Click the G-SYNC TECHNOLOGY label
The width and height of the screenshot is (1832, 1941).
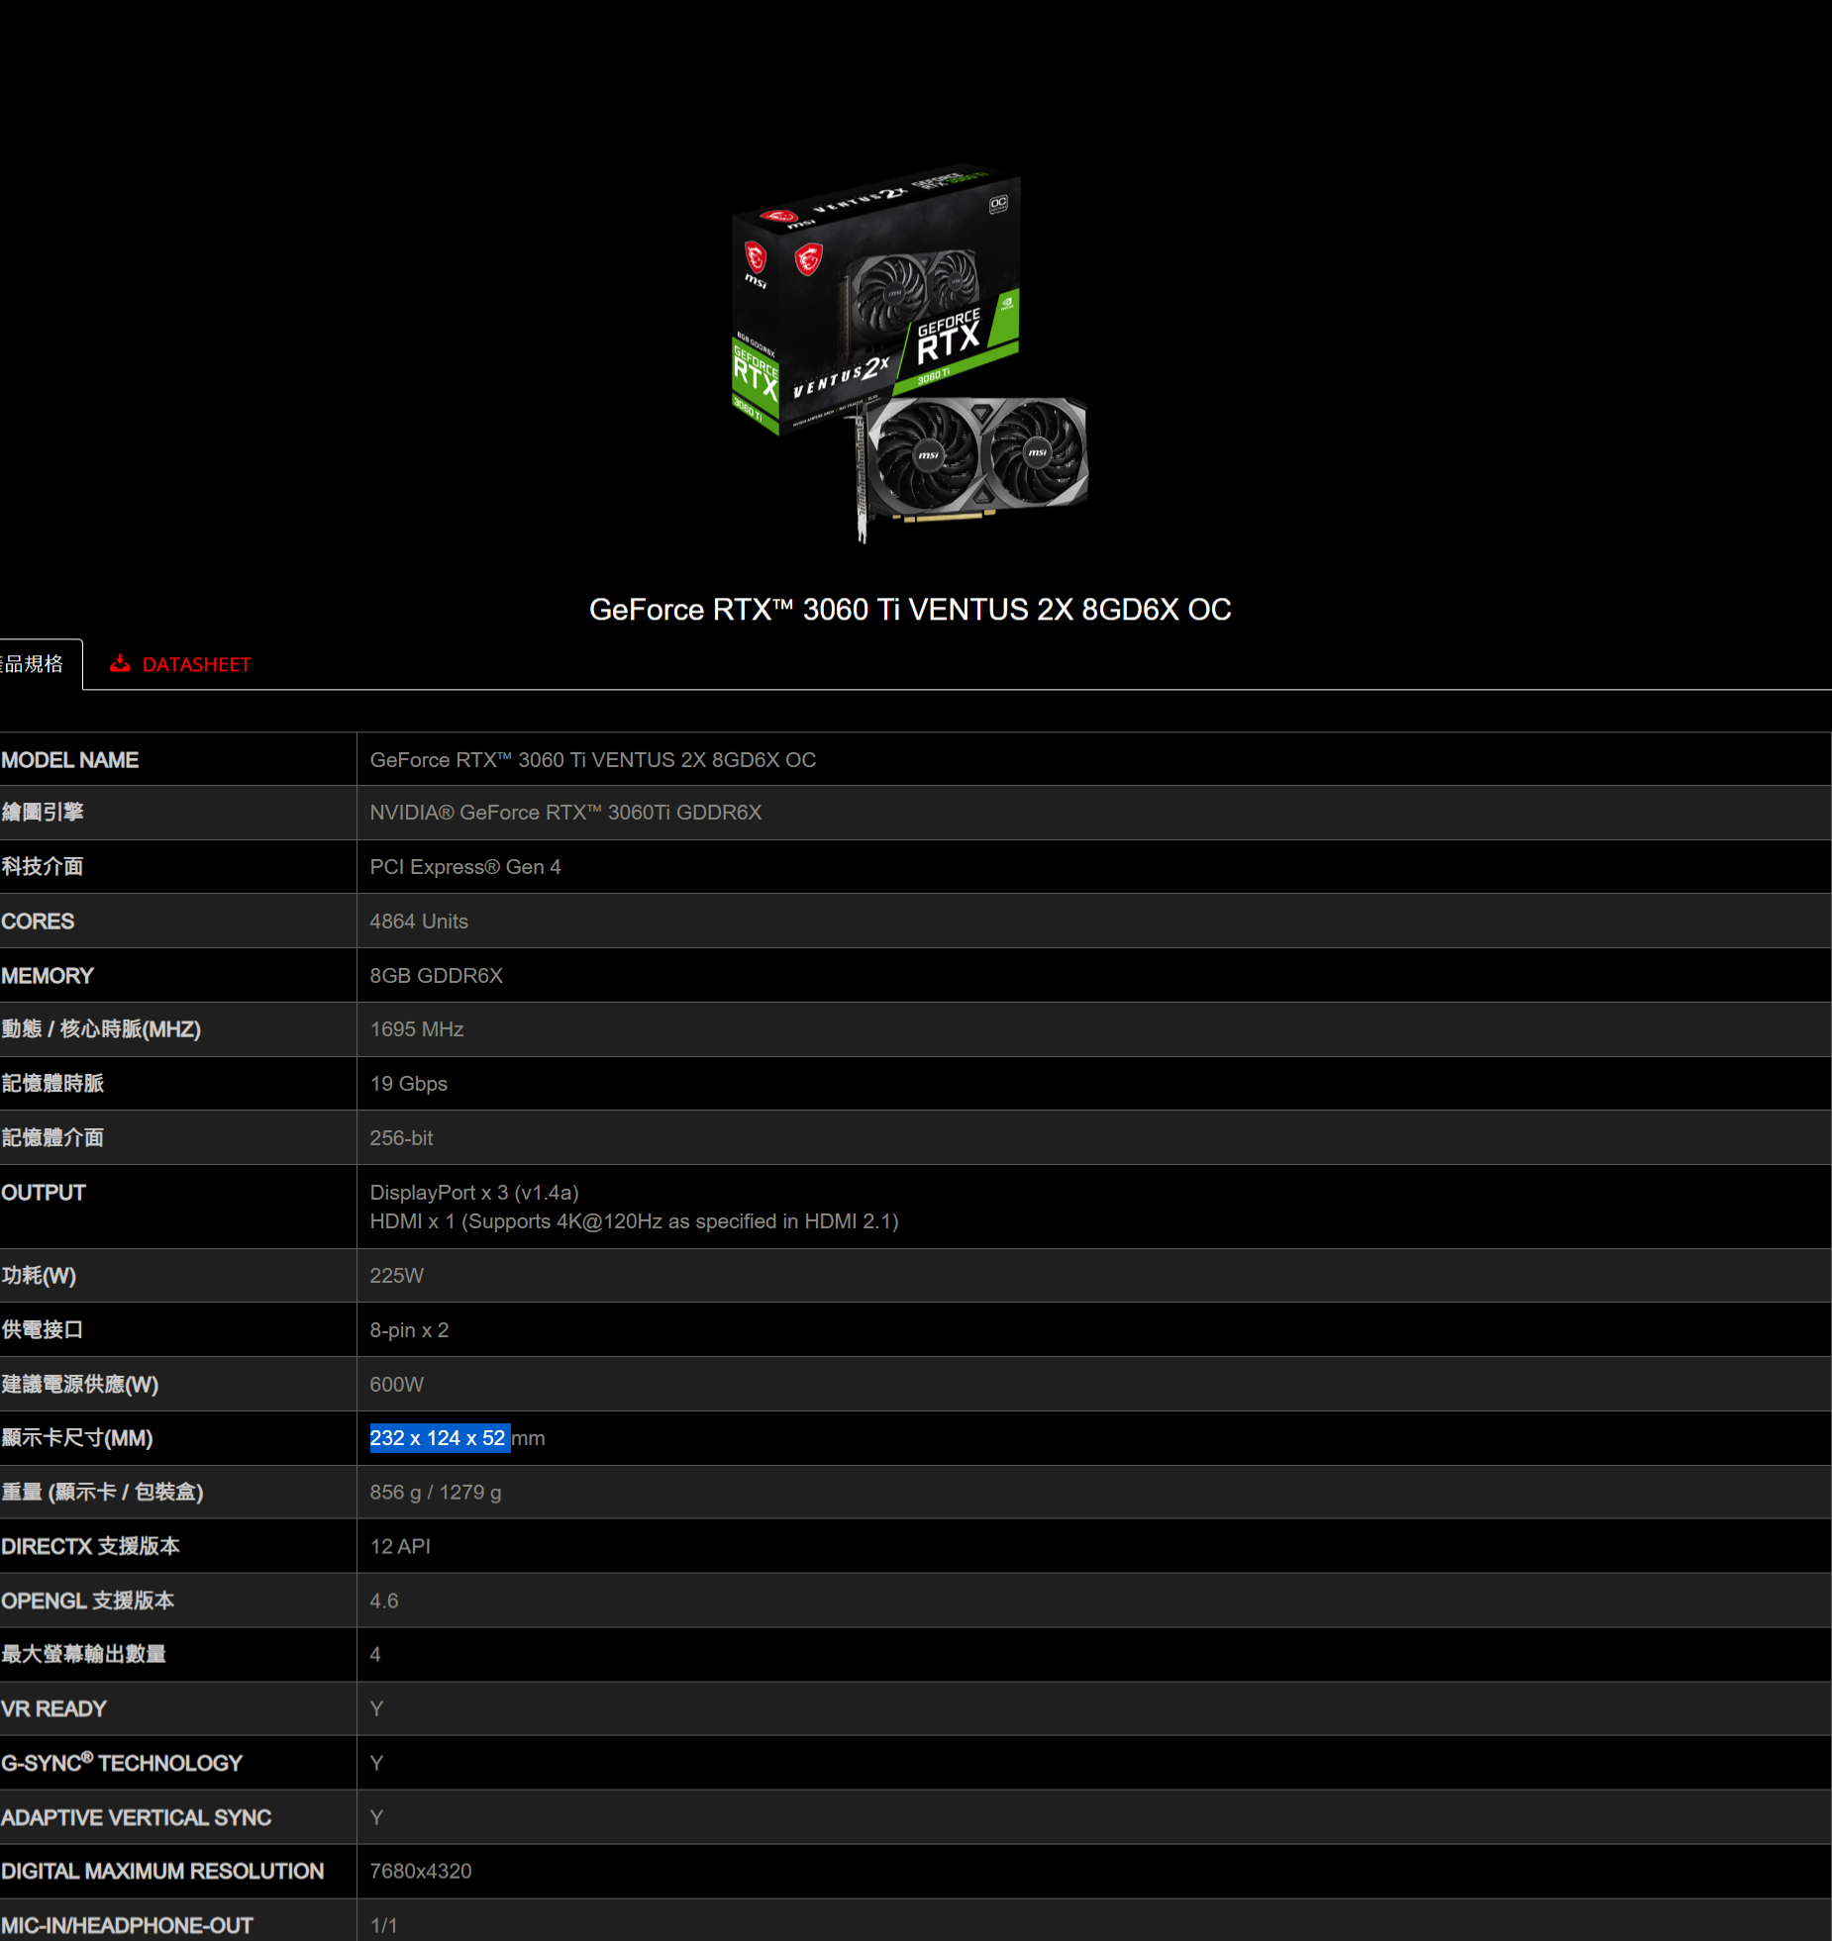pyautogui.click(x=122, y=1763)
